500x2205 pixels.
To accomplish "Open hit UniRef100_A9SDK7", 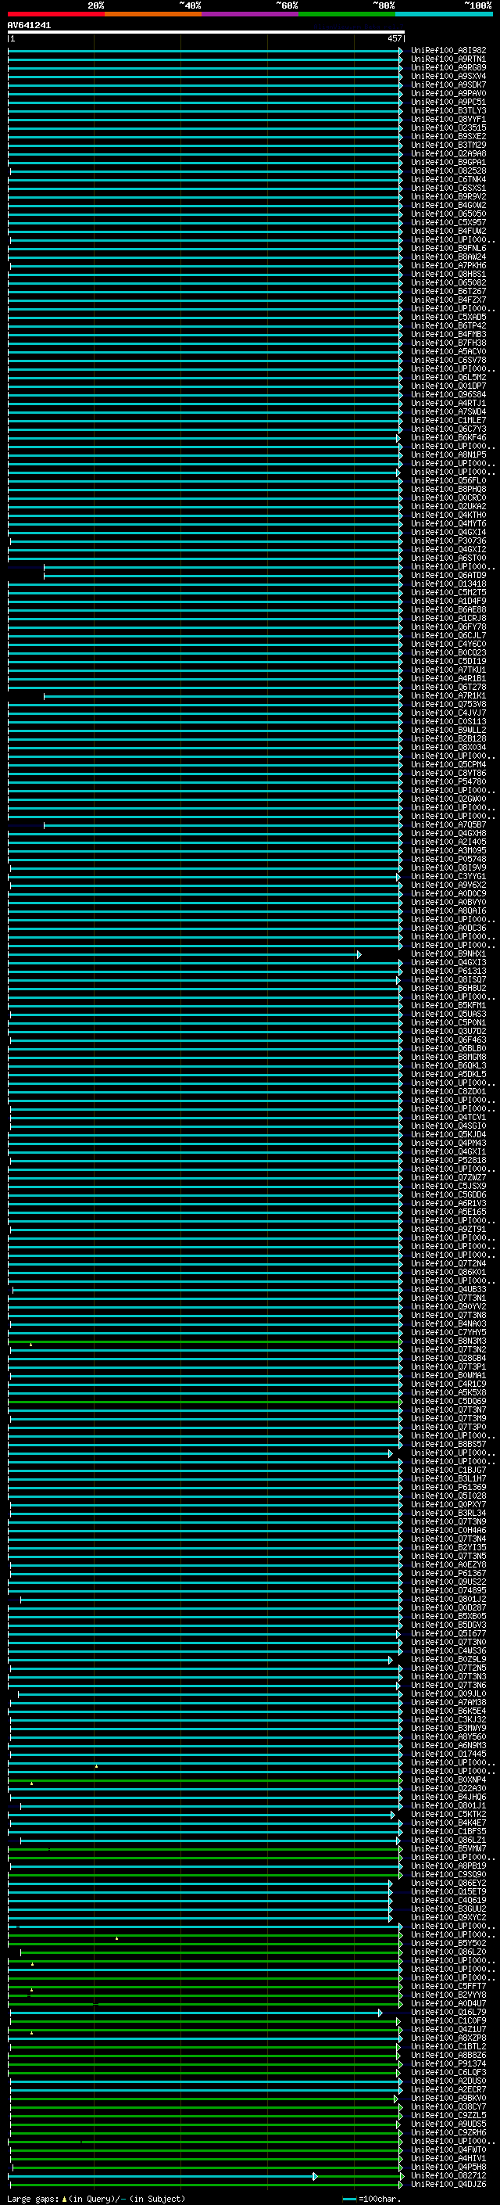I will (x=448, y=84).
